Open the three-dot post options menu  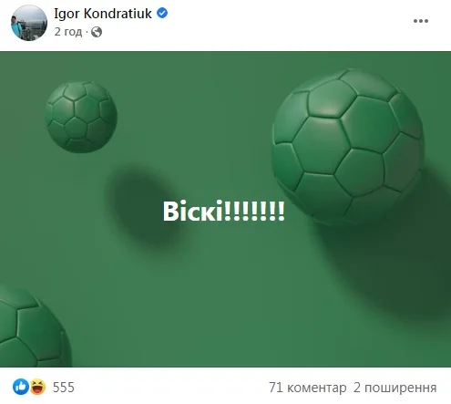421,21
